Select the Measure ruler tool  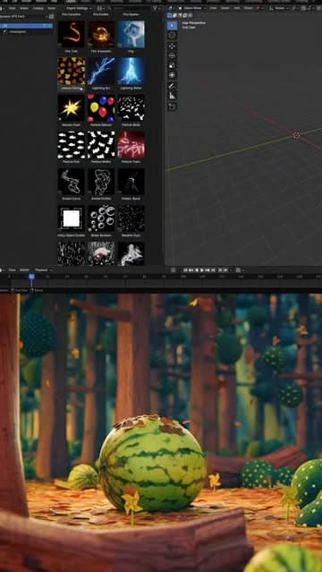tap(172, 97)
